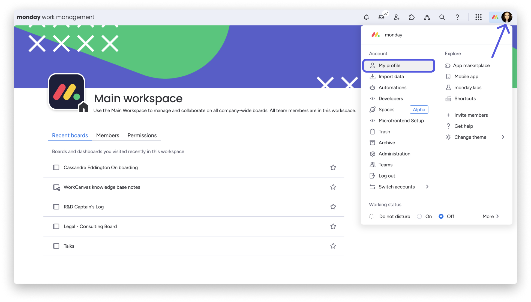Open Spaces menu entry

386,110
